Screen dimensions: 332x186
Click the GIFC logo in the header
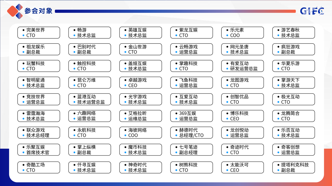coord(312,11)
